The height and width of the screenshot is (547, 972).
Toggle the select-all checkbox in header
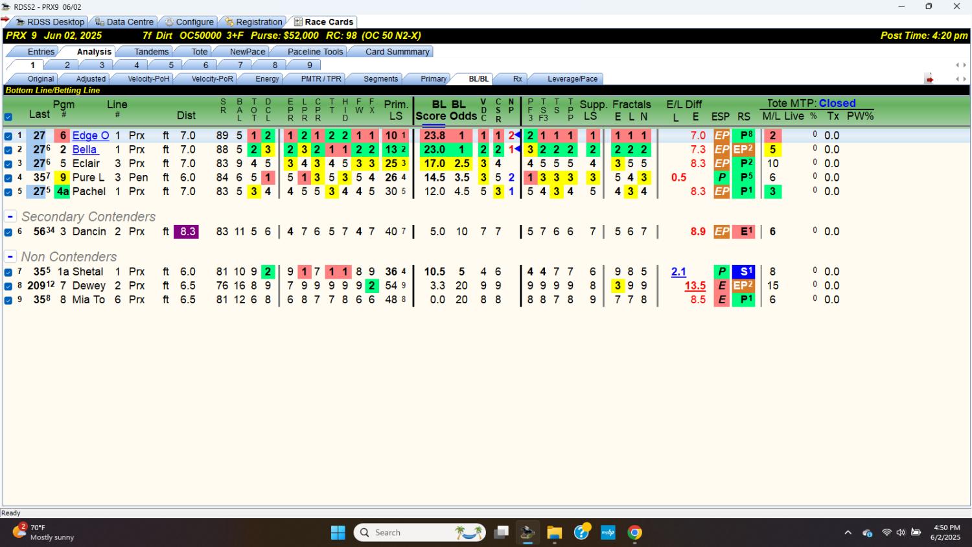pyautogui.click(x=8, y=117)
